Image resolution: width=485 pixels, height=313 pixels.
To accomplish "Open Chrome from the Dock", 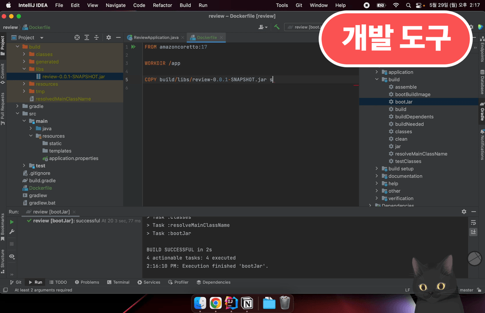I will coord(216,303).
